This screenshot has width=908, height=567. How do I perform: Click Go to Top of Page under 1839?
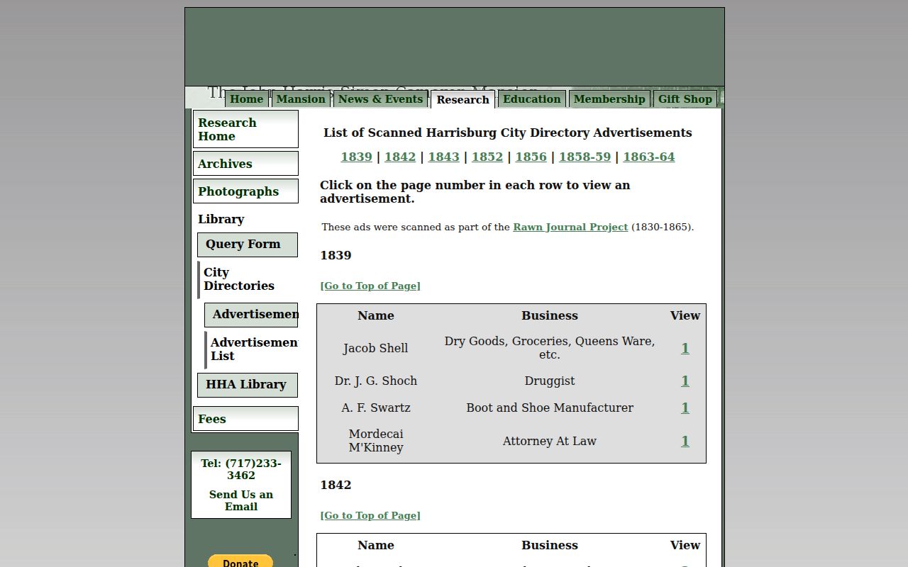point(370,286)
